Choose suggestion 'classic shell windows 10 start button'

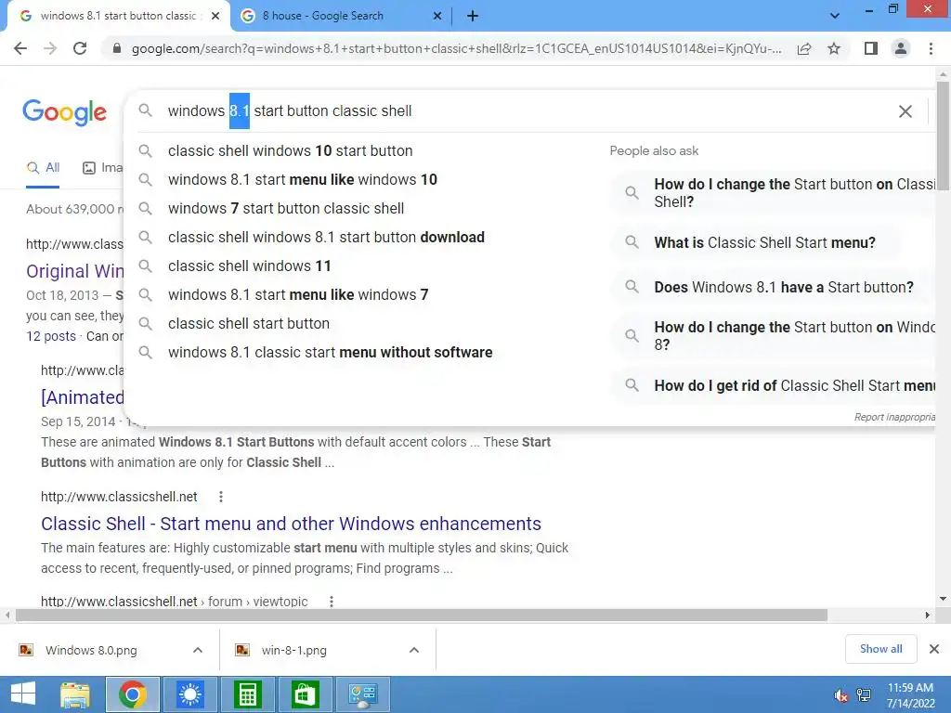(x=290, y=151)
